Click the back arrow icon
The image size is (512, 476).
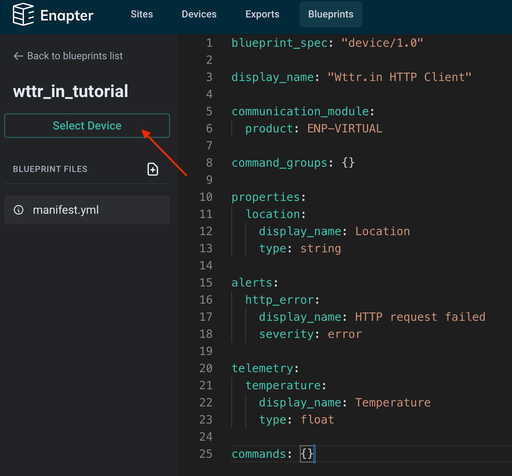18,56
